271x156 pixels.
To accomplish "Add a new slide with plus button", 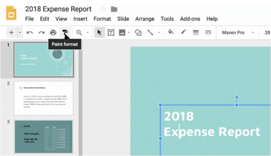I will 11,32.
